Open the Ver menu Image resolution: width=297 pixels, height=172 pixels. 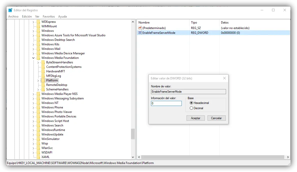coord(37,17)
